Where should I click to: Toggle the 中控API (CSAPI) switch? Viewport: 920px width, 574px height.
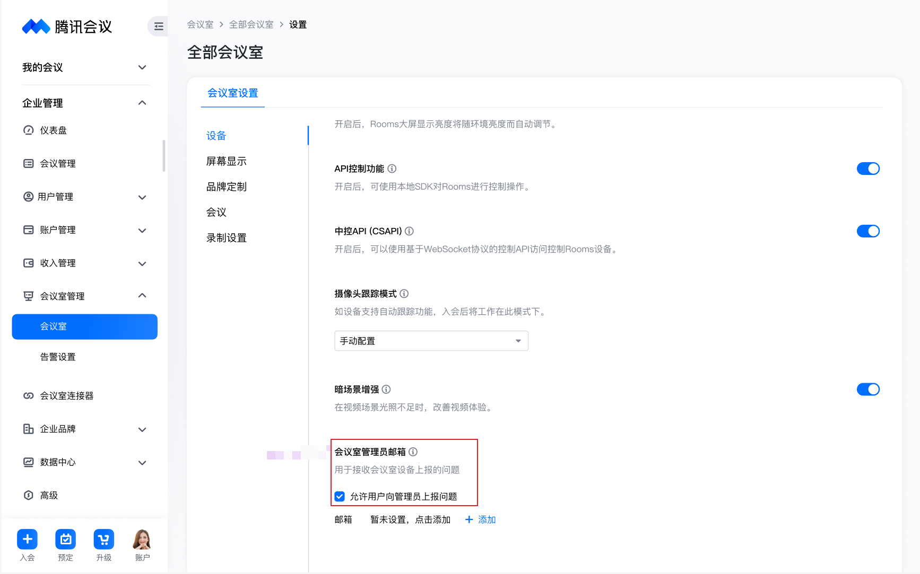point(868,231)
